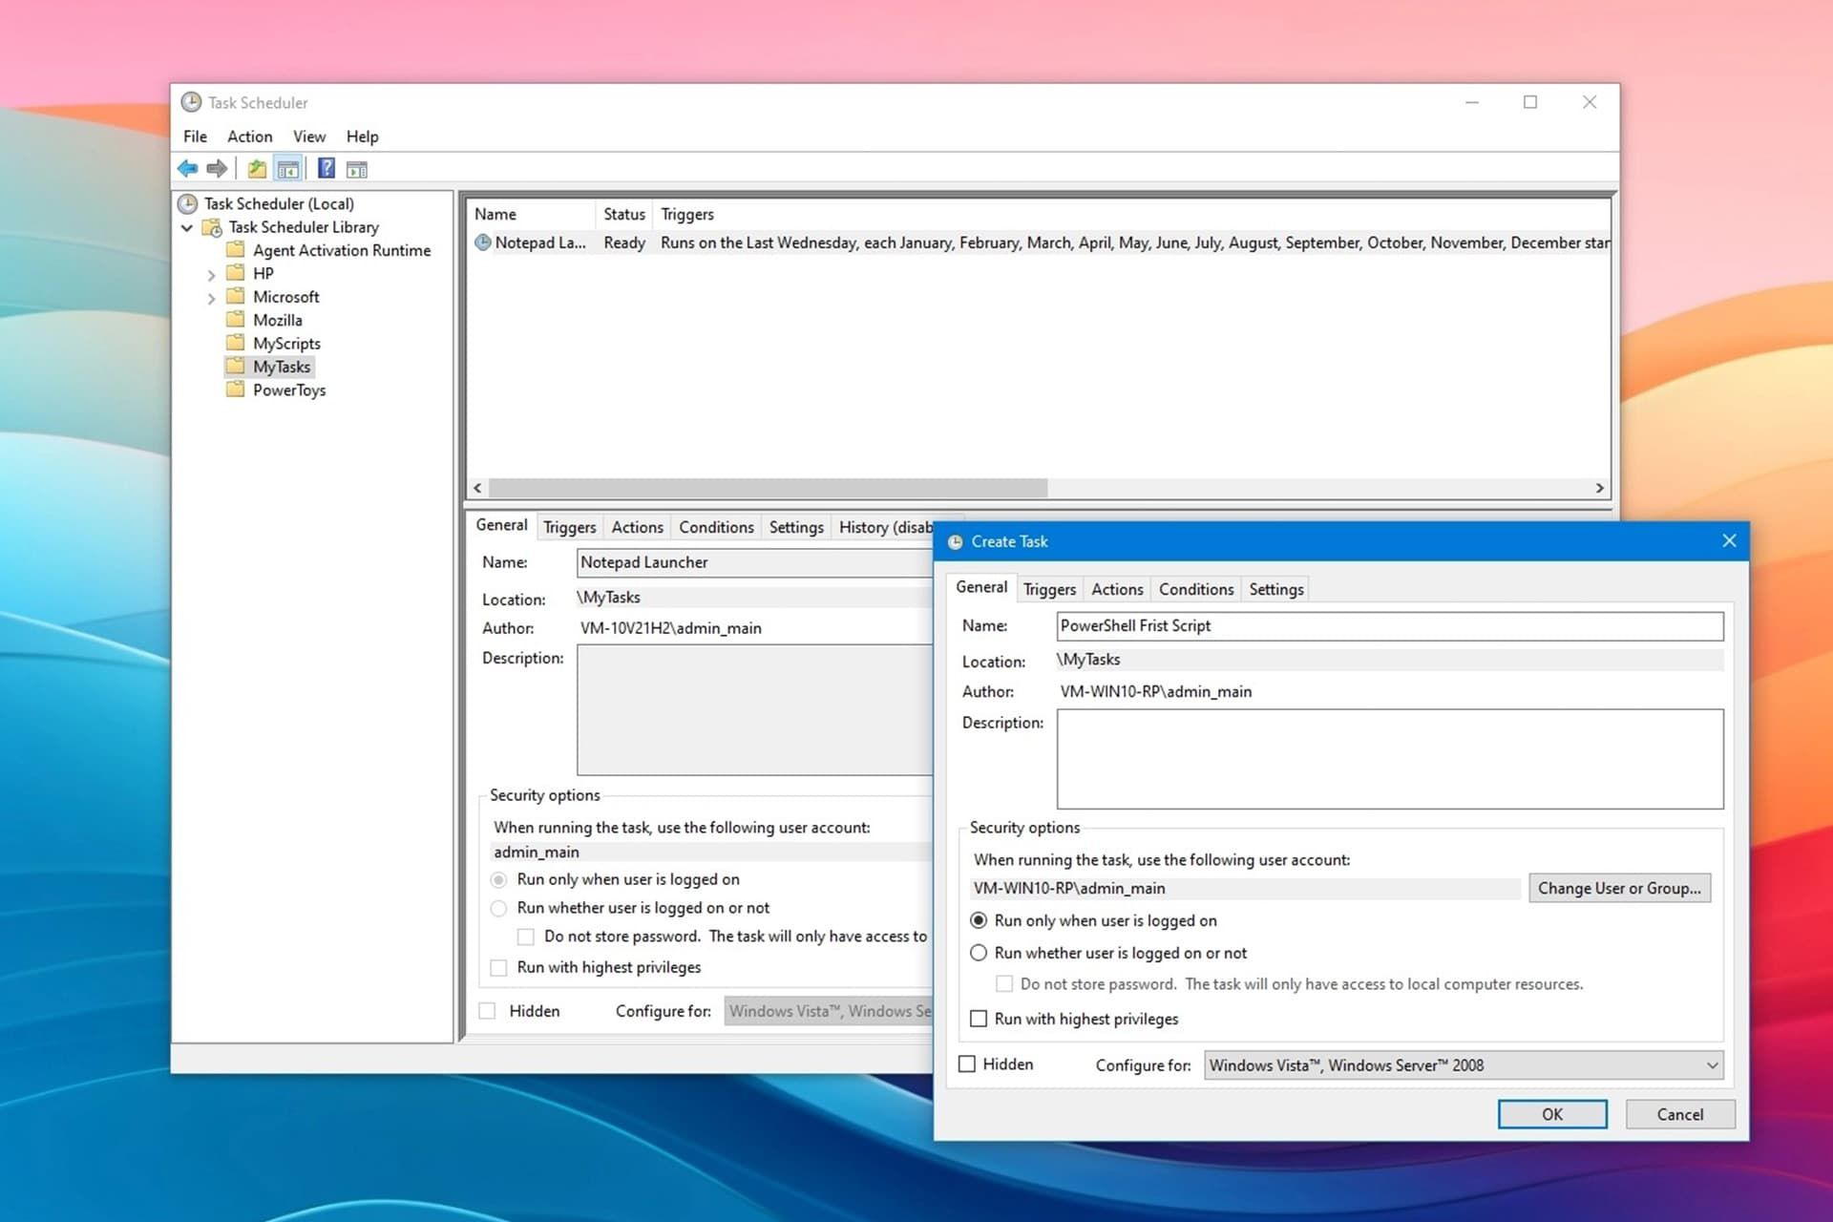
Task: Expand the Microsoft folder node
Action: [211, 298]
